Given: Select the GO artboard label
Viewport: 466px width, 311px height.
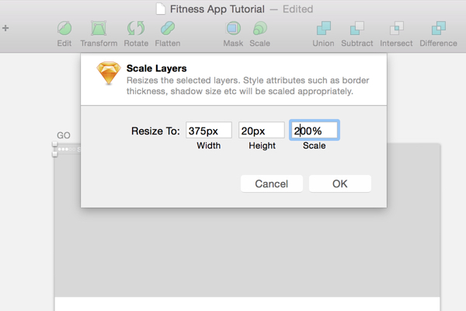Looking at the screenshot, I should [x=64, y=135].
